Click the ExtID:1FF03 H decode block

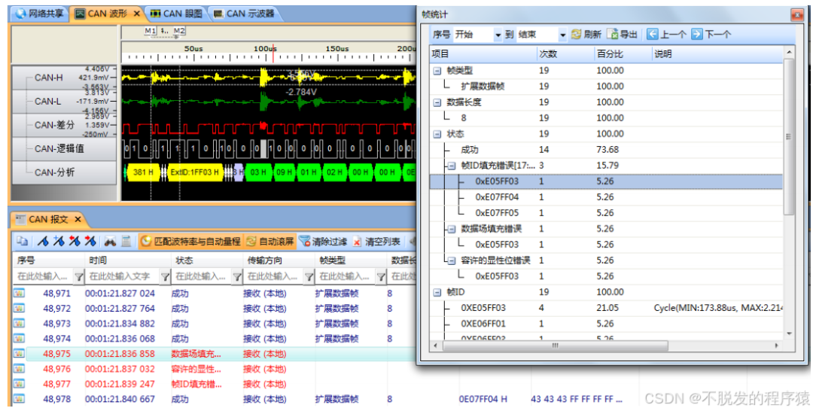(195, 172)
